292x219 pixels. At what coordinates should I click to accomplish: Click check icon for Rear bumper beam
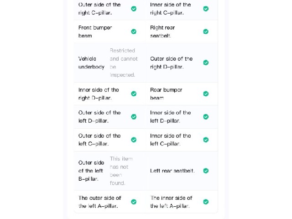[206, 94]
